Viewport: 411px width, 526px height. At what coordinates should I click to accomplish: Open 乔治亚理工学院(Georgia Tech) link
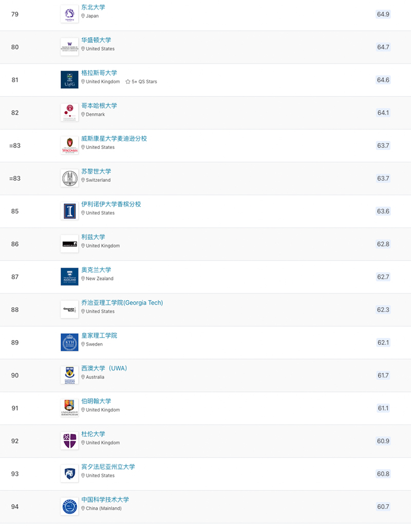[x=122, y=303]
